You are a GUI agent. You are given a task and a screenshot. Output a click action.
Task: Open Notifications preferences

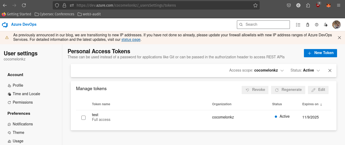[x=20, y=124]
